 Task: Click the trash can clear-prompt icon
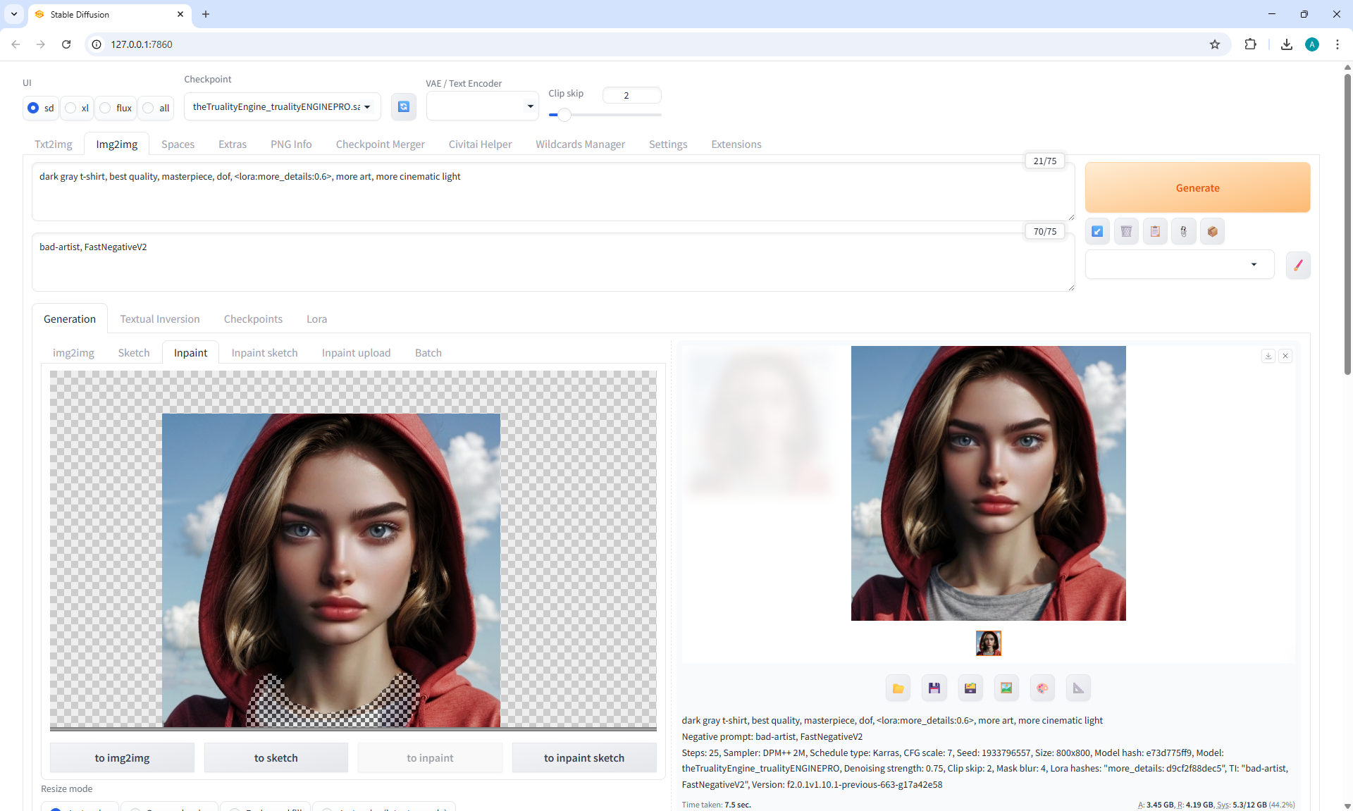point(1126,231)
